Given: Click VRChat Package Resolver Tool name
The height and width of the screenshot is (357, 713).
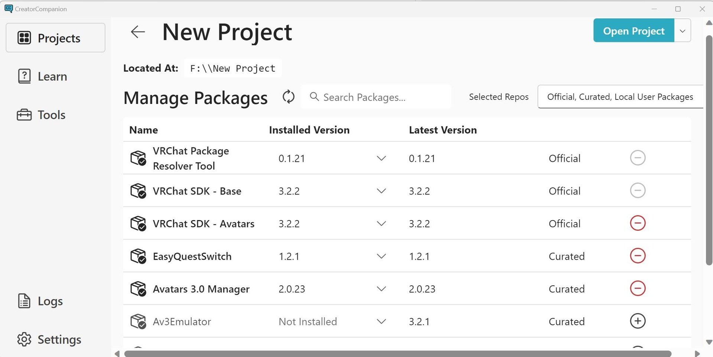Looking at the screenshot, I should [x=191, y=158].
